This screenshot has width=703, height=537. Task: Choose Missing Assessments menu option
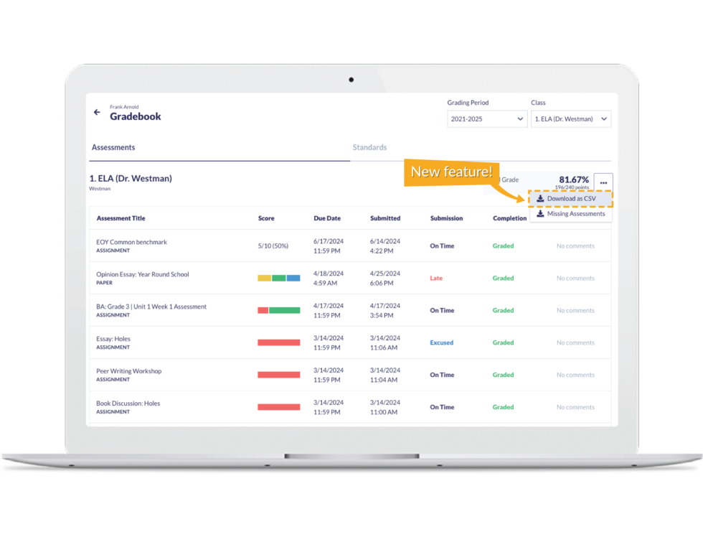click(575, 214)
